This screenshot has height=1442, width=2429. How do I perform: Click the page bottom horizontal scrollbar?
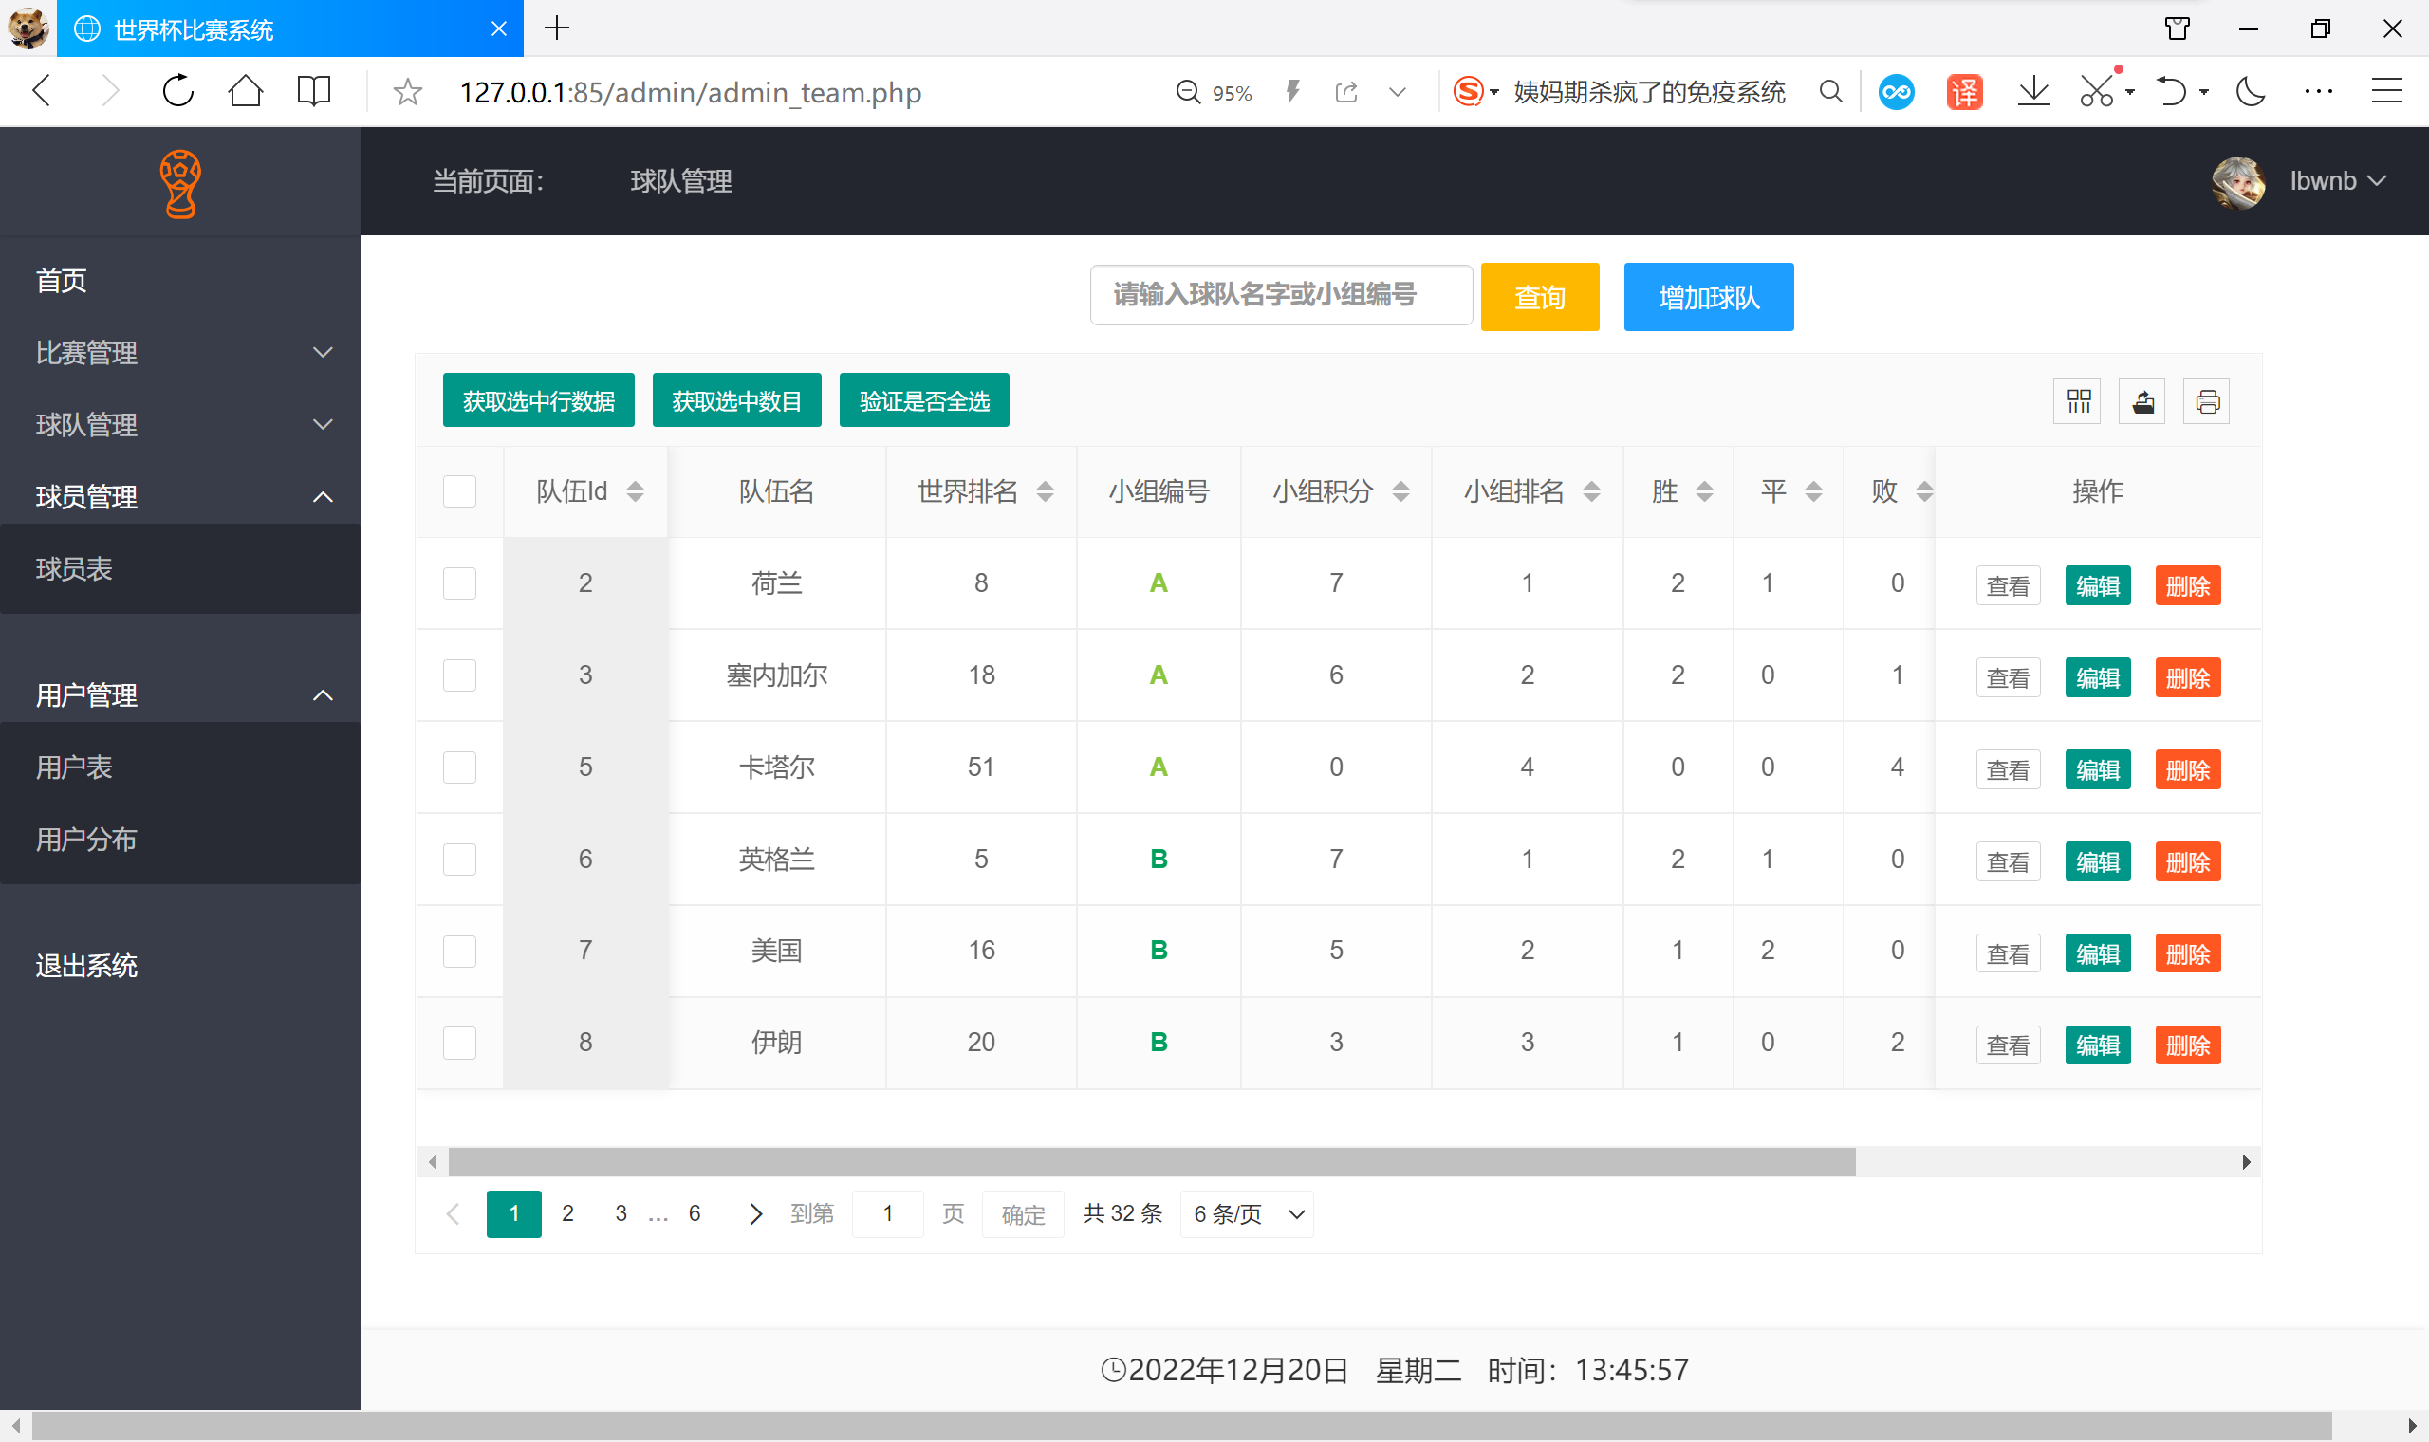pyautogui.click(x=1181, y=1426)
